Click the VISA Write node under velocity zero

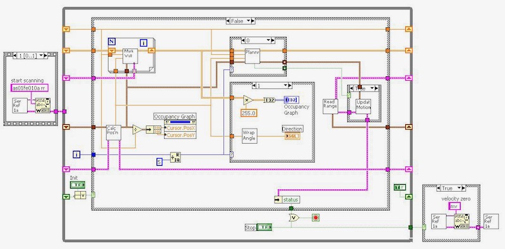point(461,221)
